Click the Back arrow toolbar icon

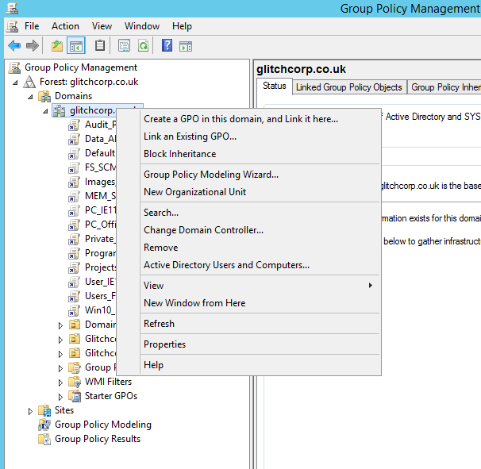pos(14,46)
